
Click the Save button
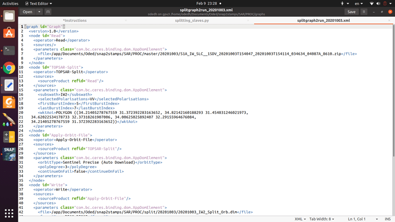click(351, 12)
